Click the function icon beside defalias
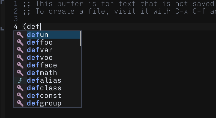 point(20,80)
